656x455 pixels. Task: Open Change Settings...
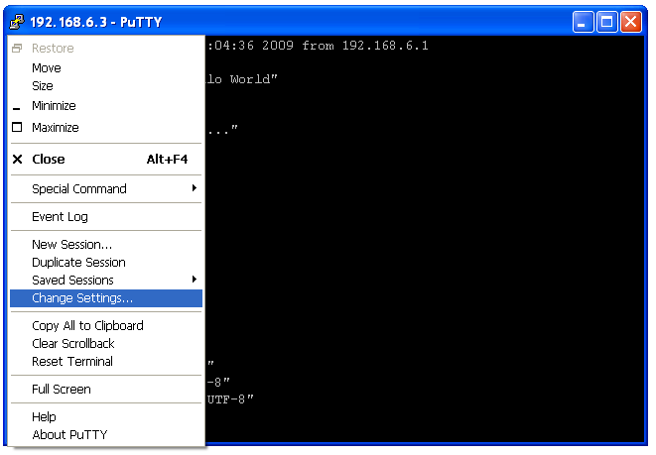tap(106, 298)
